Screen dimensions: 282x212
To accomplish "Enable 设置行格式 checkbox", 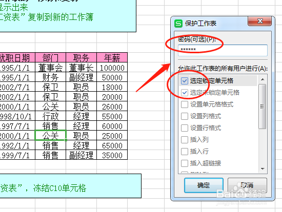I will pos(185,128).
